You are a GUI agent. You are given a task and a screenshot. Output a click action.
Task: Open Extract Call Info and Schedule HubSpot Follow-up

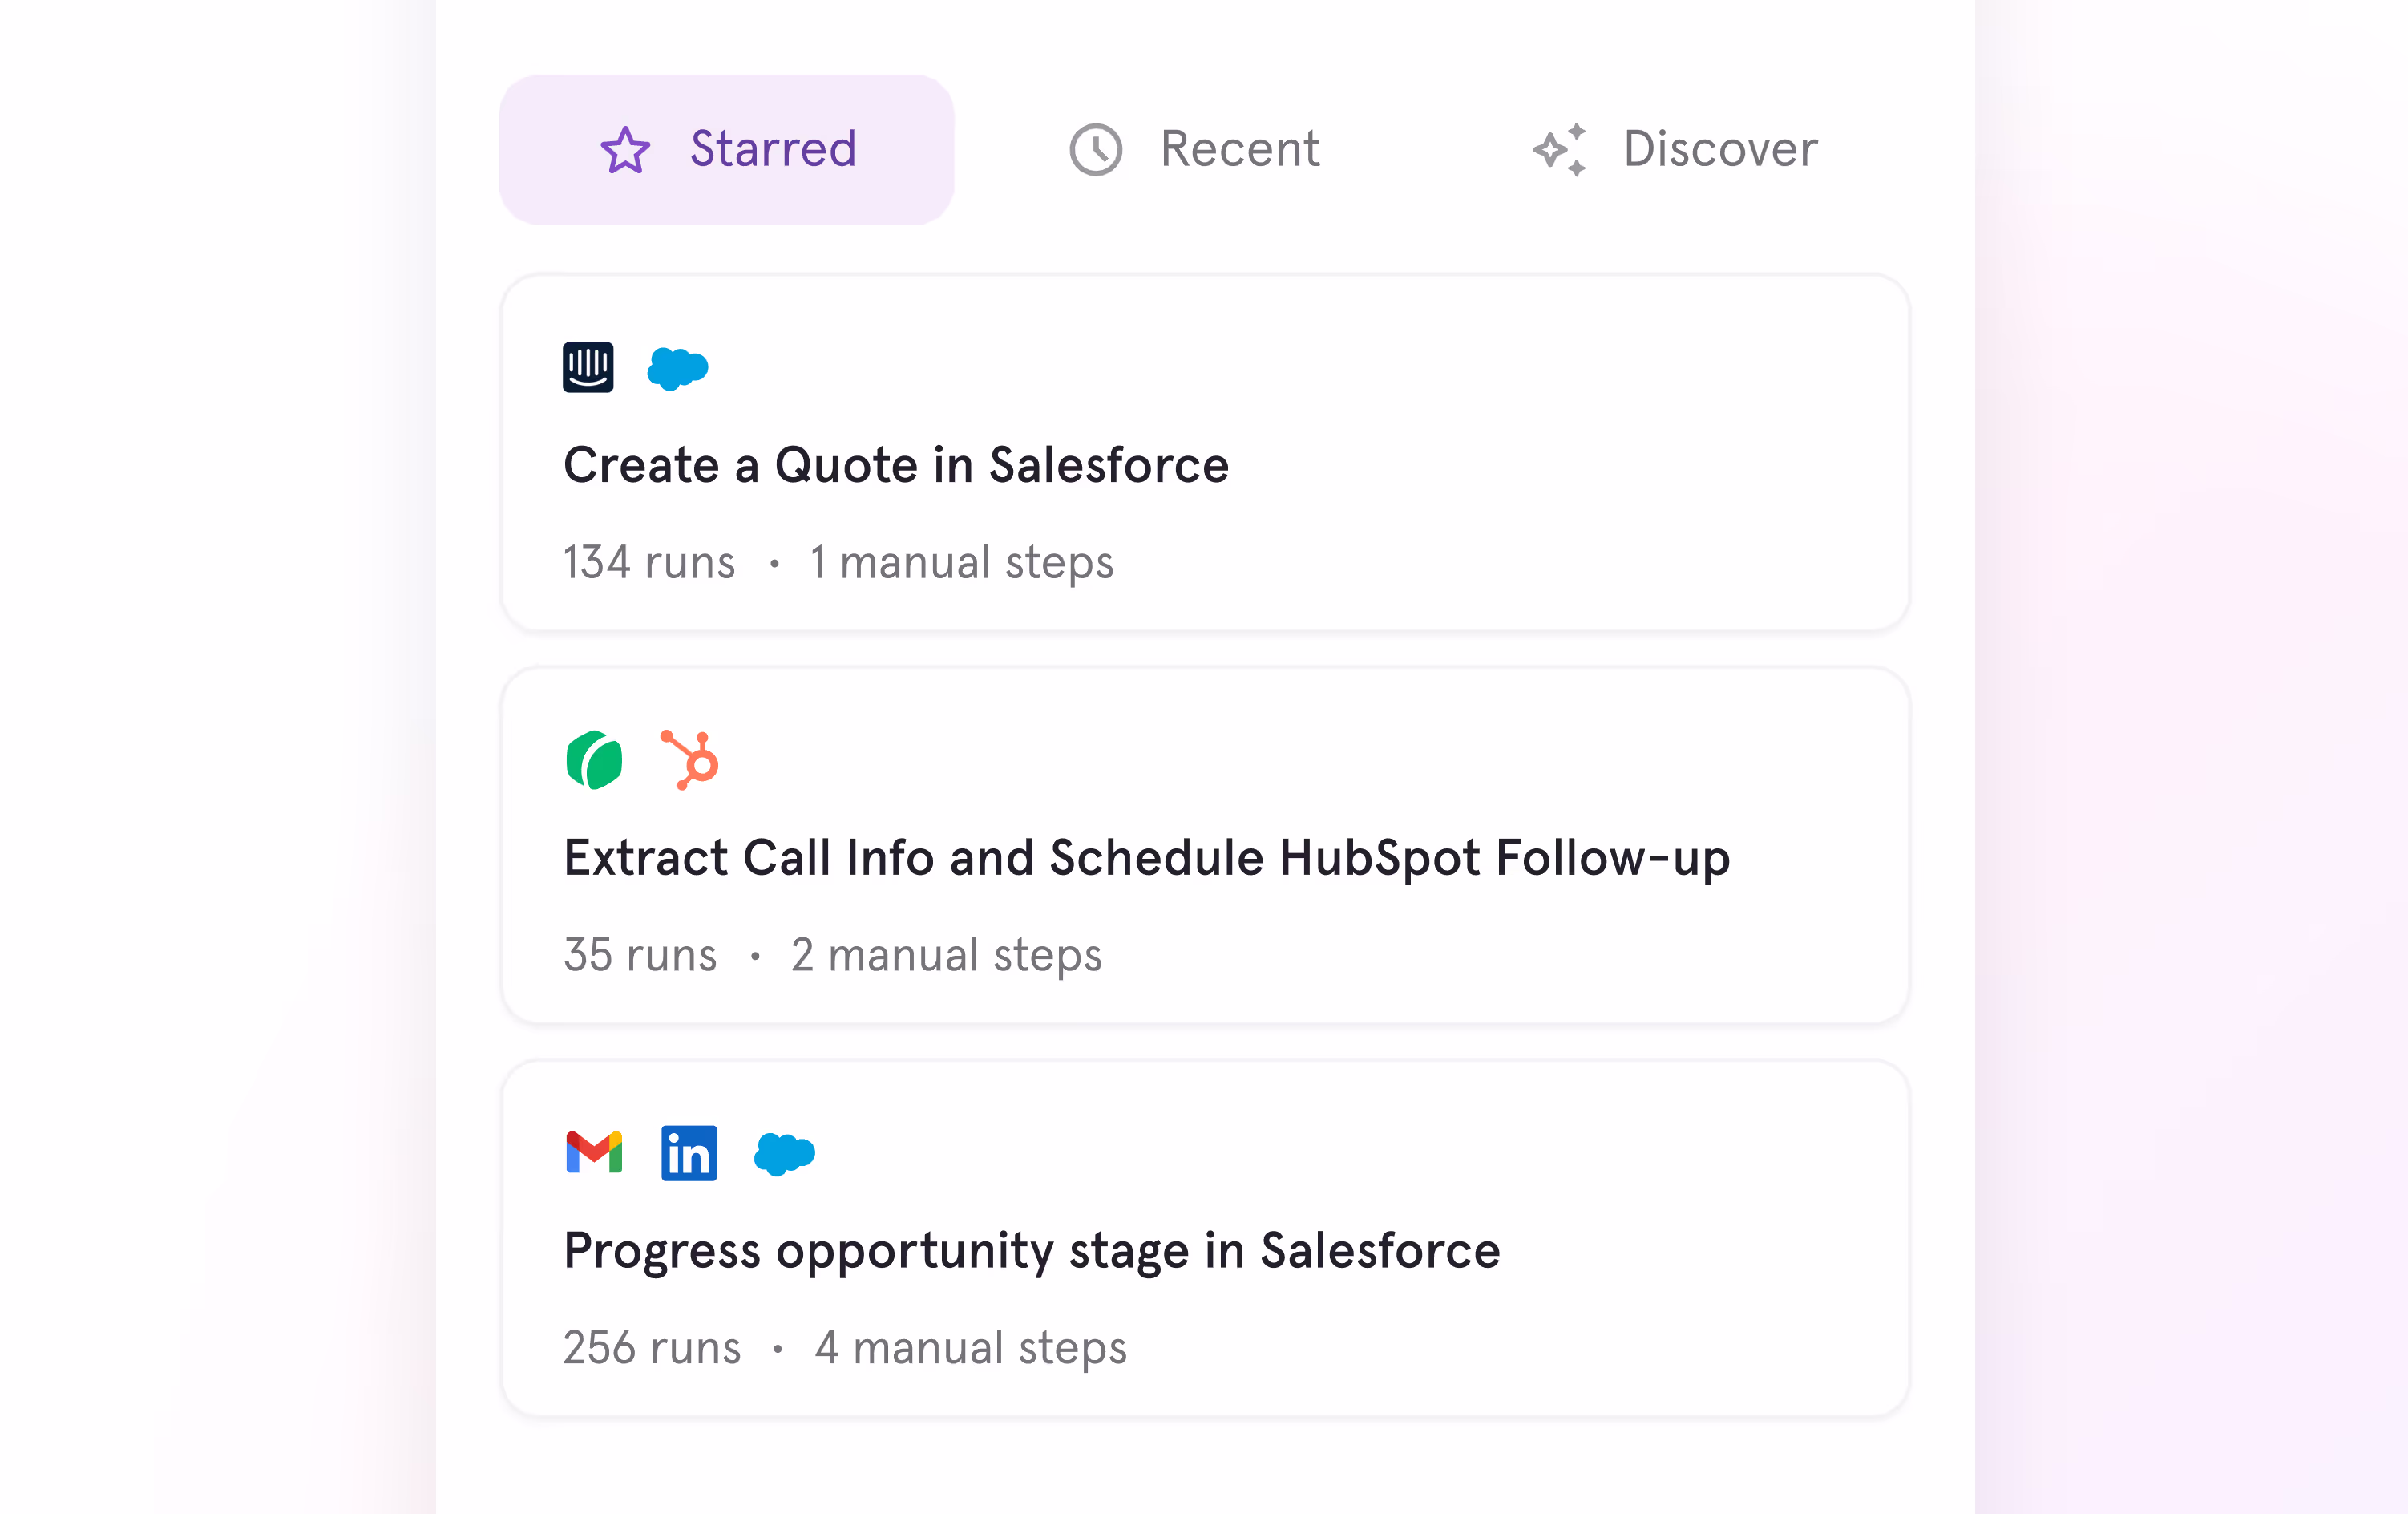pyautogui.click(x=1205, y=845)
